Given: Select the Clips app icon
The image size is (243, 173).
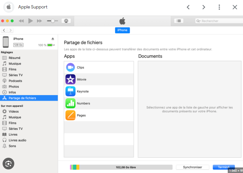Looking at the screenshot, I should click(x=70, y=67).
